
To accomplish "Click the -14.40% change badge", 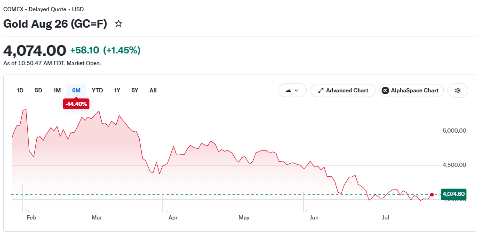I will (76, 104).
